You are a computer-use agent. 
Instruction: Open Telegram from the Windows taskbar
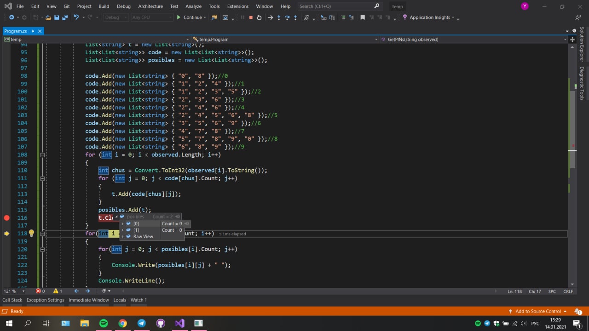click(141, 323)
